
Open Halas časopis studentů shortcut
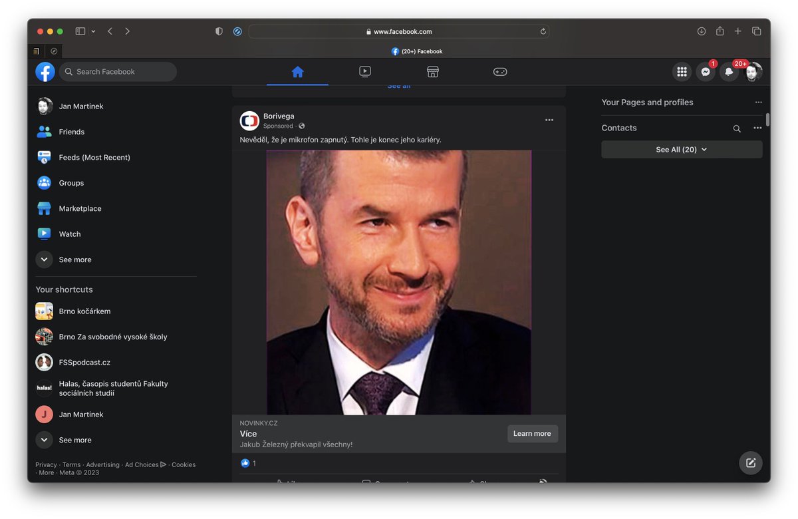click(116, 389)
